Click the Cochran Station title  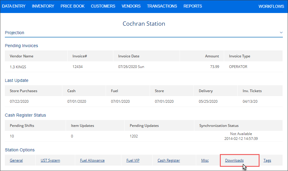tap(144, 24)
